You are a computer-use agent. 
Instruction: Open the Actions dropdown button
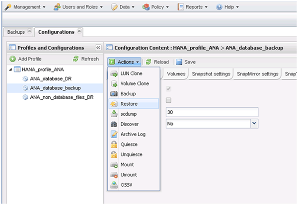coord(124,62)
